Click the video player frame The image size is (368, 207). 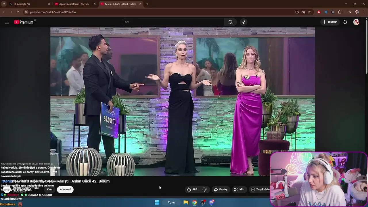(183, 102)
